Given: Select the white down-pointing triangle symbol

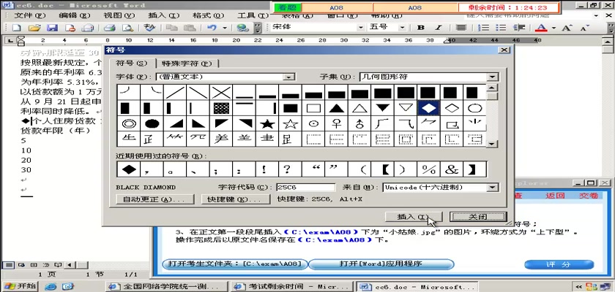Looking at the screenshot, I should click(x=406, y=108).
